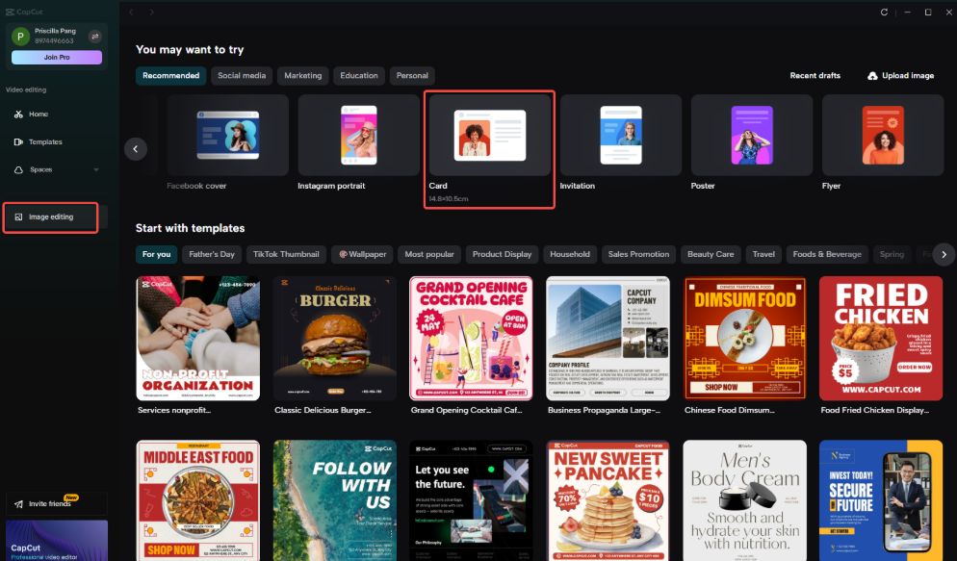Filter templates by Foods & Beverage

(x=827, y=254)
